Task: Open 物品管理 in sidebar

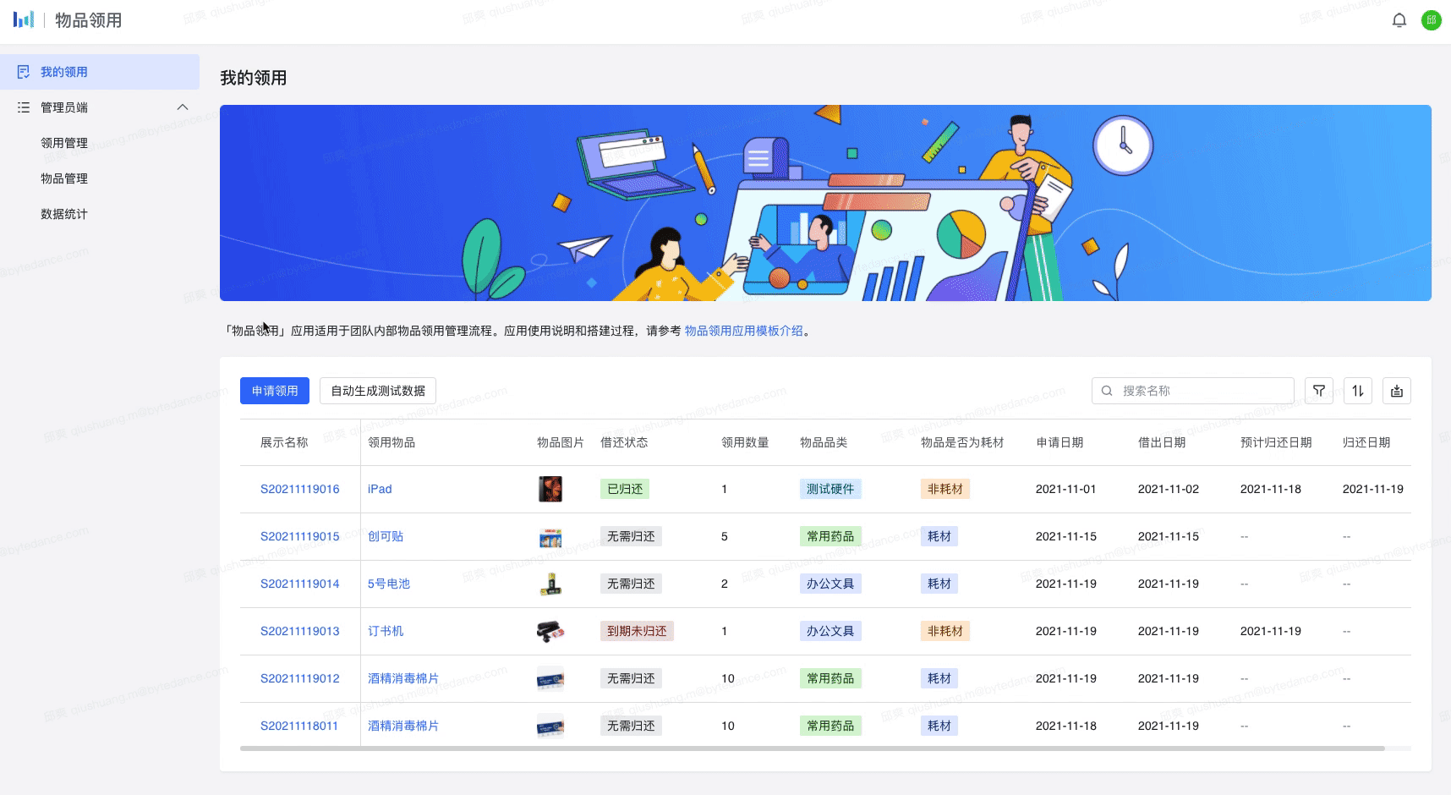Action: (64, 178)
